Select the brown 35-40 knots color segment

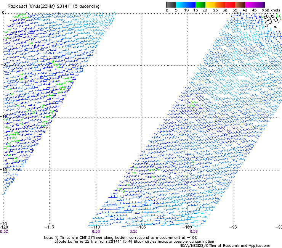[x=240, y=5]
